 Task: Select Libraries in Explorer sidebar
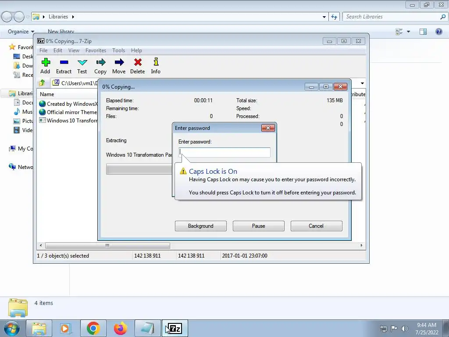tap(21, 93)
